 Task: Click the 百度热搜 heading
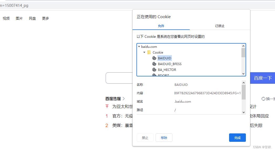pyautogui.click(x=113, y=99)
